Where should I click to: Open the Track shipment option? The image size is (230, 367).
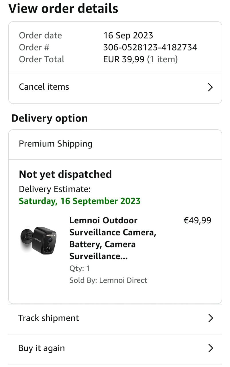(49, 318)
